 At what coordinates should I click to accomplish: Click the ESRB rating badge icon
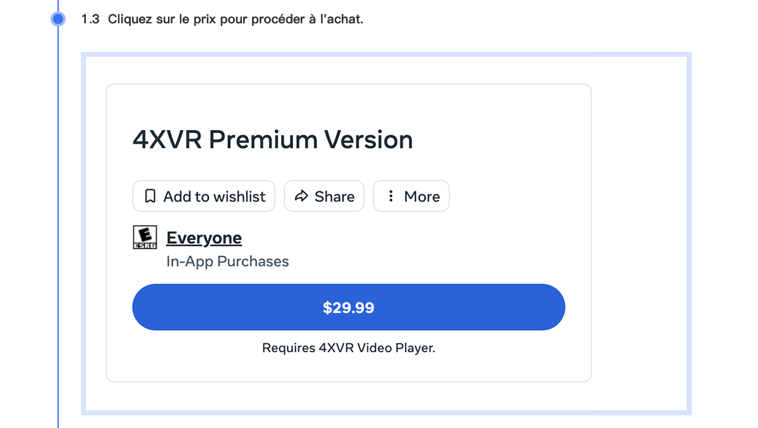(144, 238)
